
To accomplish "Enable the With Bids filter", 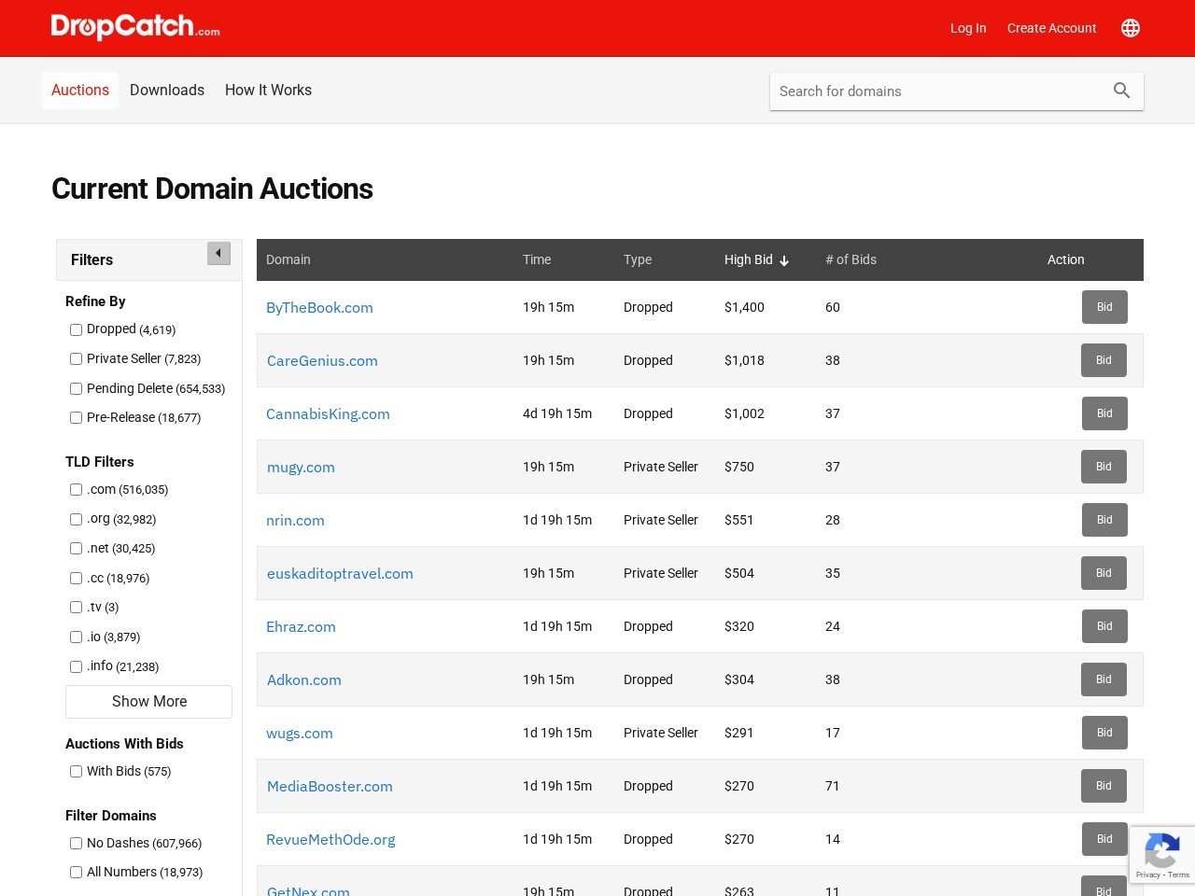I will (76, 771).
